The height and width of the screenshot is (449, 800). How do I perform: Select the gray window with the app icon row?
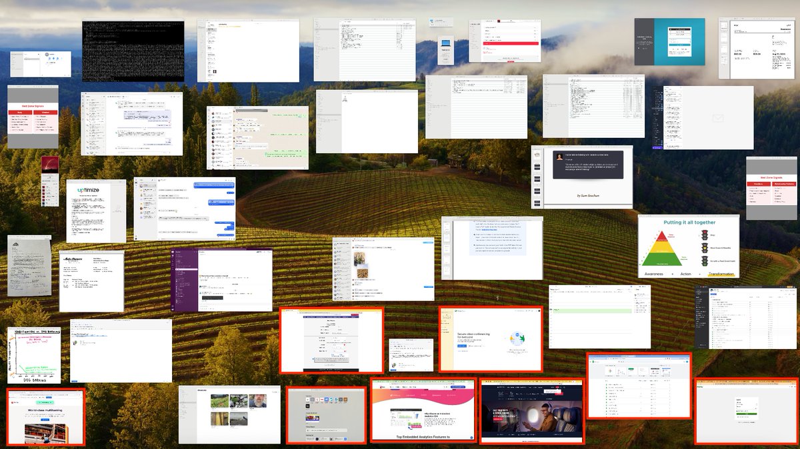(x=327, y=416)
